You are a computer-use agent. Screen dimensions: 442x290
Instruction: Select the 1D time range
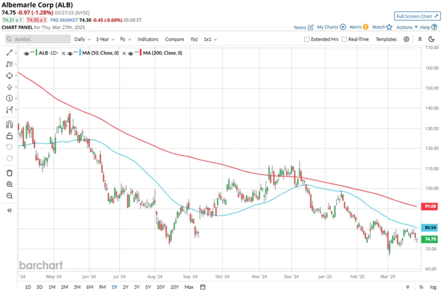(x=28, y=287)
